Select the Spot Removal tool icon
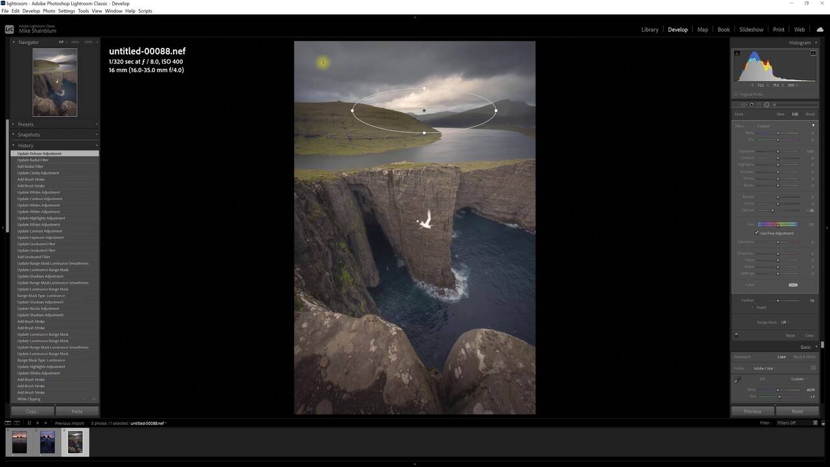830x467 pixels. [744, 104]
